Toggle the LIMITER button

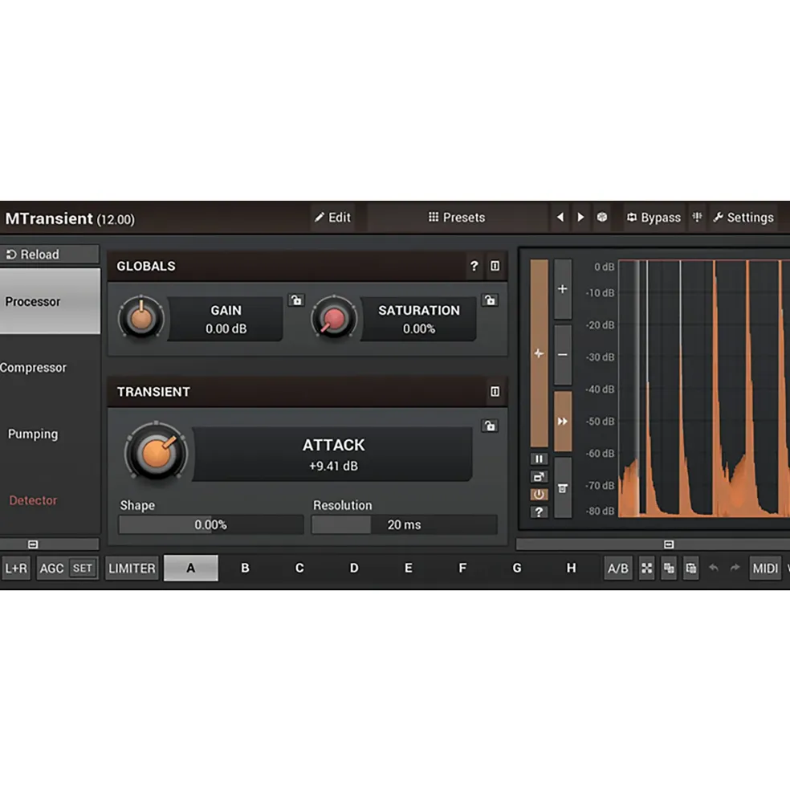pos(132,569)
